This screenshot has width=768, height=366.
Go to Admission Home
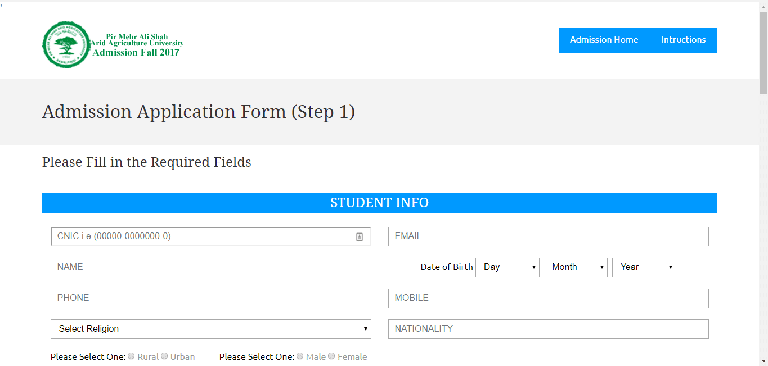[604, 40]
